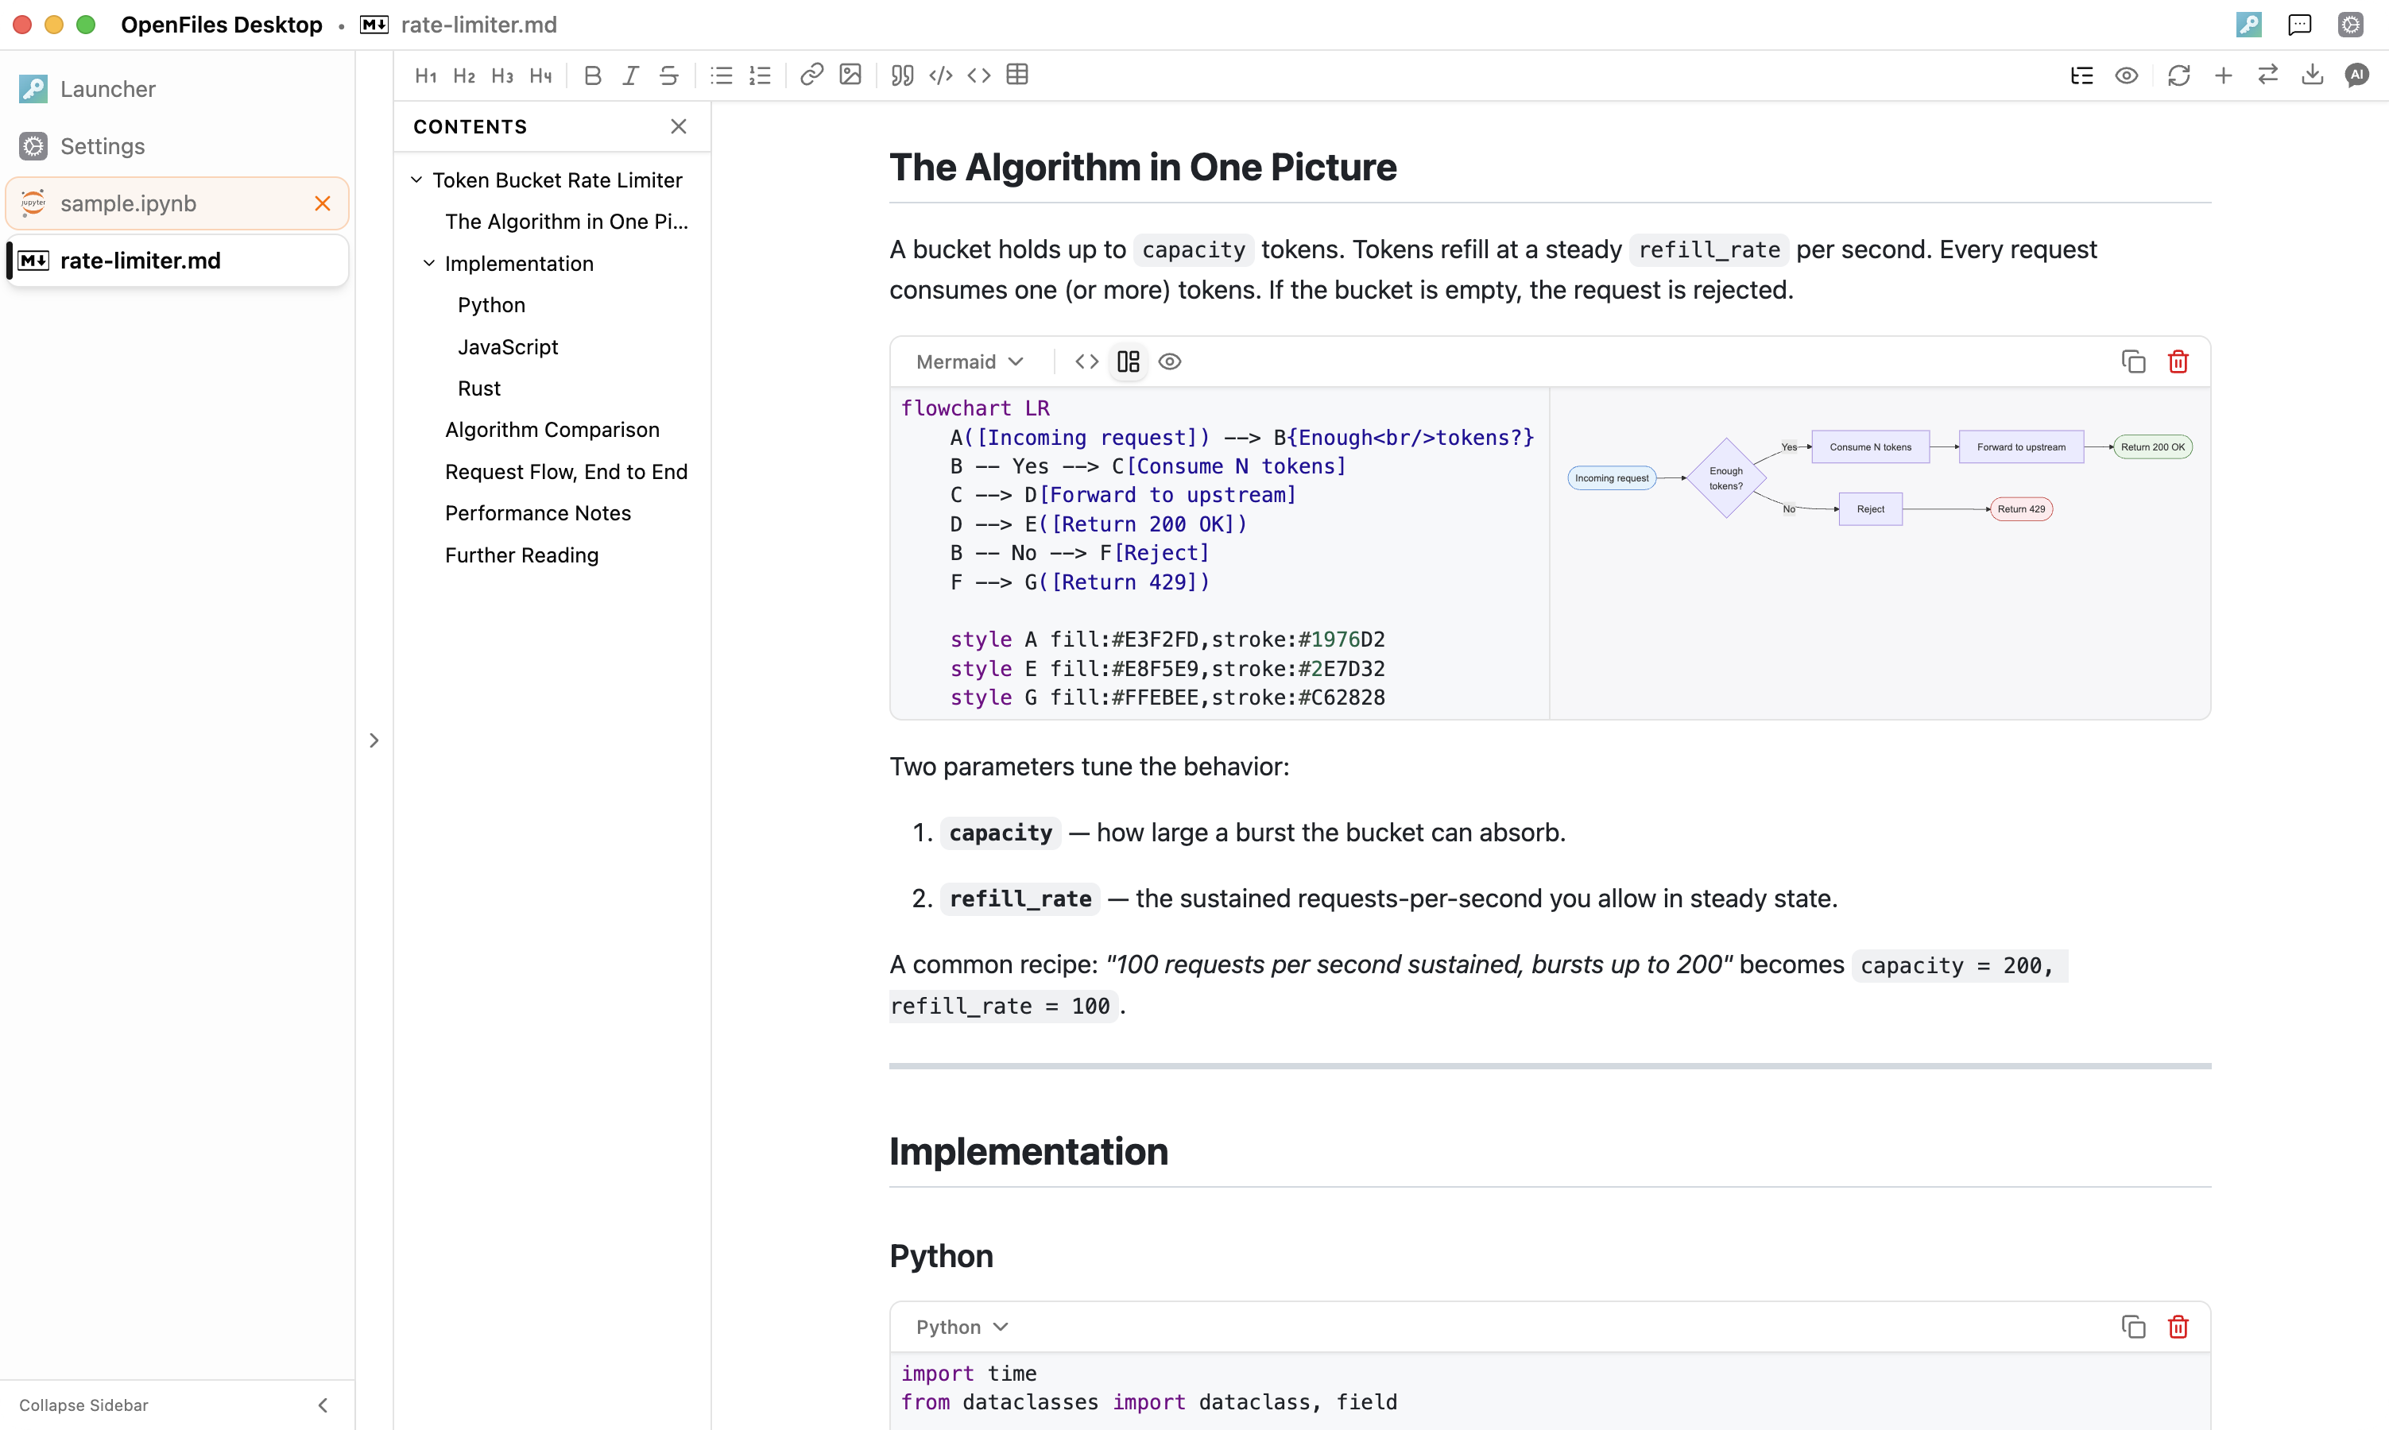The image size is (2389, 1430).
Task: Insert a block quote
Action: [902, 75]
